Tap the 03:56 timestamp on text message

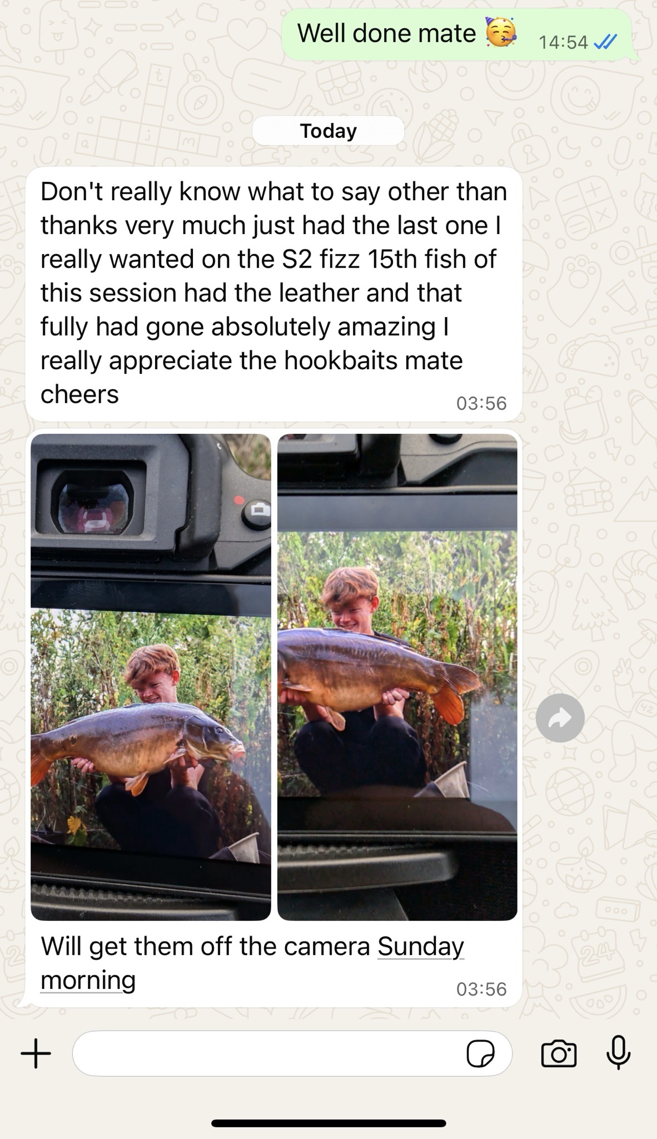coord(481,403)
